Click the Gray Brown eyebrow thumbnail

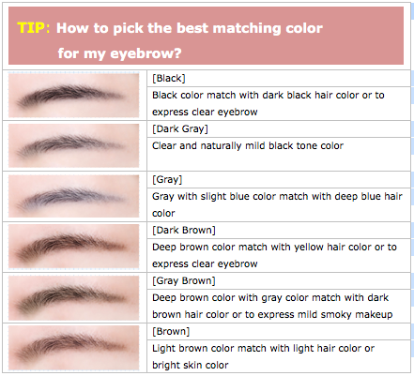pyautogui.click(x=74, y=298)
